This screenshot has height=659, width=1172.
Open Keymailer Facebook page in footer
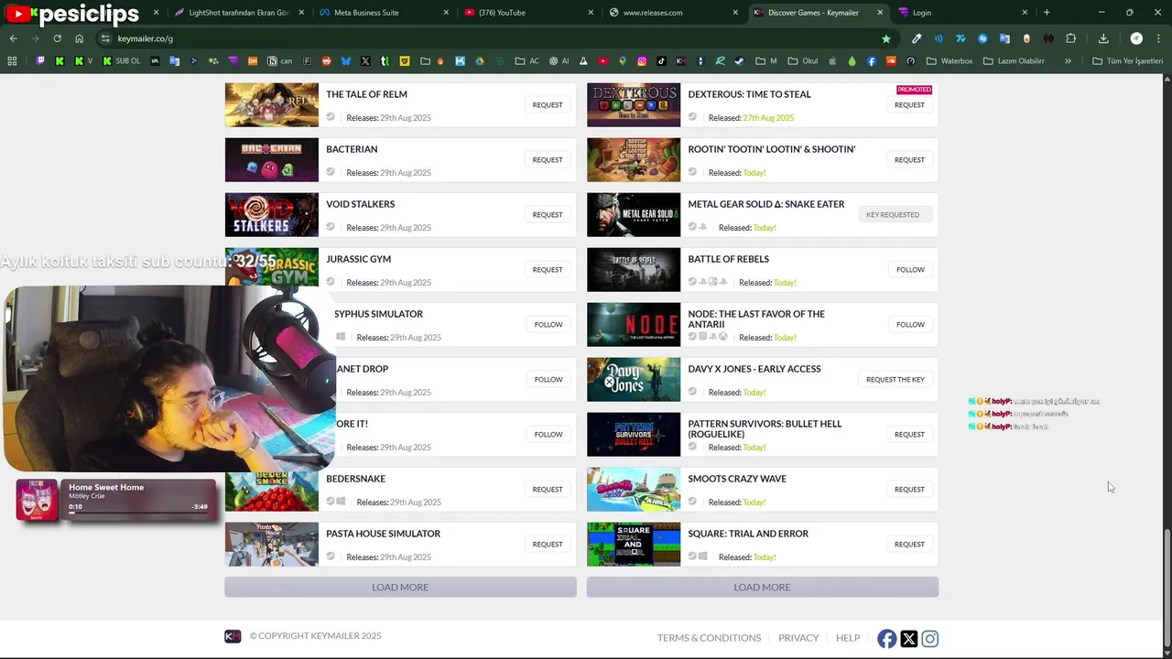point(886,639)
